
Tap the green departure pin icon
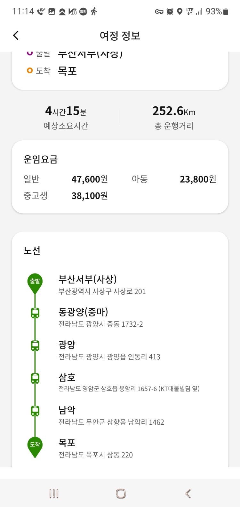pos(35,282)
